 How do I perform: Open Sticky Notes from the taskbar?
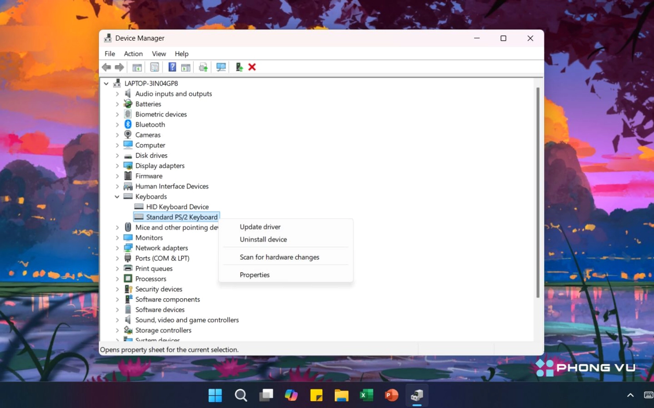tap(317, 395)
